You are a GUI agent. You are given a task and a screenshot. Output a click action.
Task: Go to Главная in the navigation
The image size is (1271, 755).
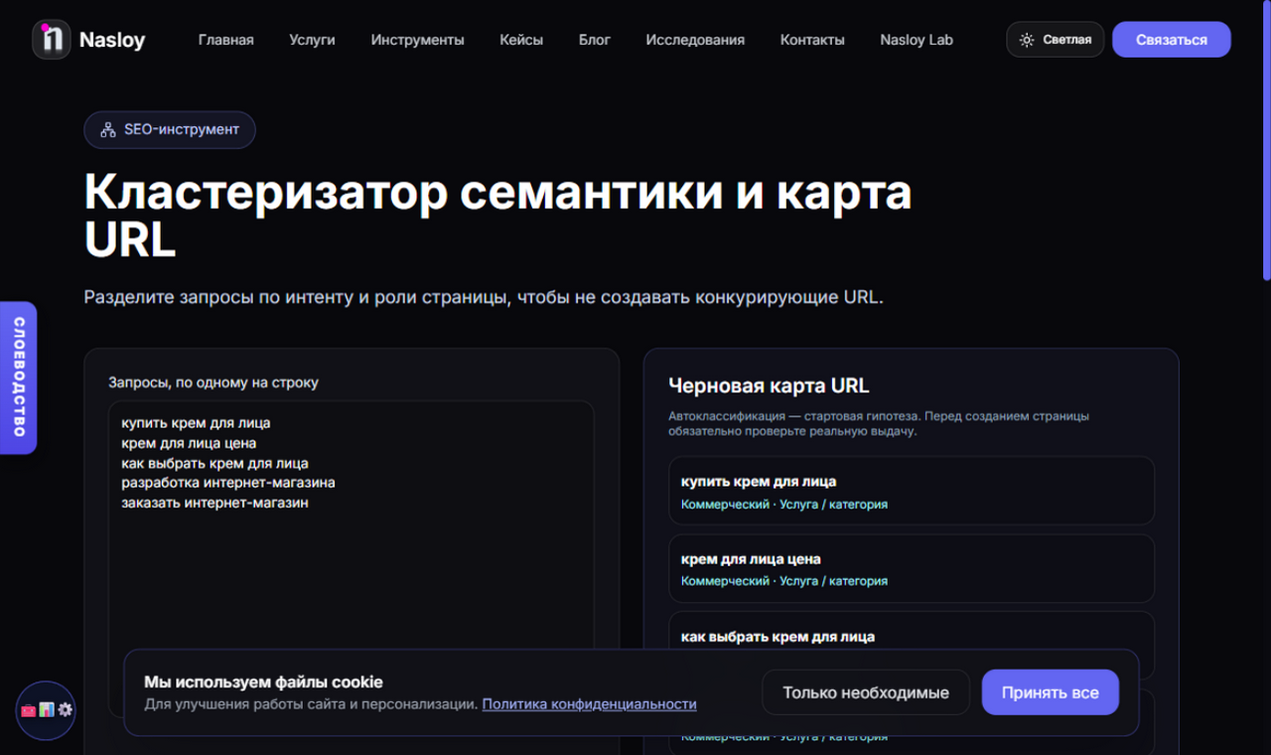226,40
